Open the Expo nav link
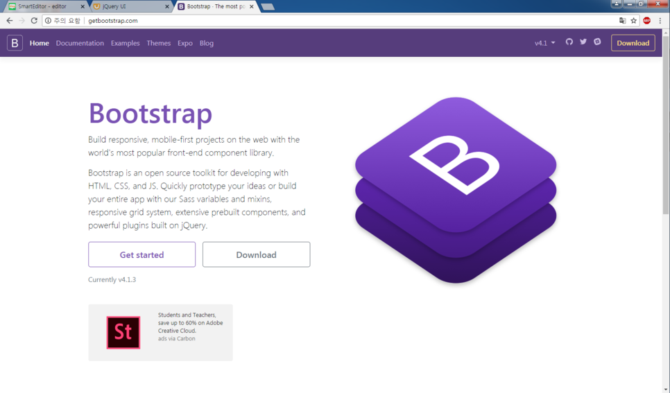This screenshot has height=393, width=670. point(185,43)
